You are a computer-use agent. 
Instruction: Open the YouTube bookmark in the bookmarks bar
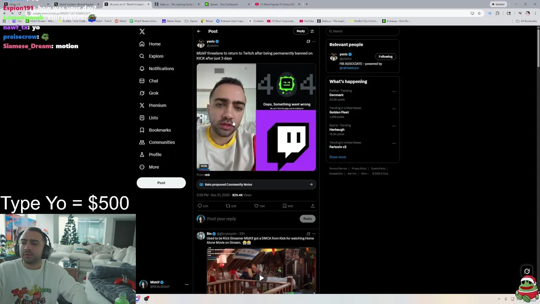(307, 21)
